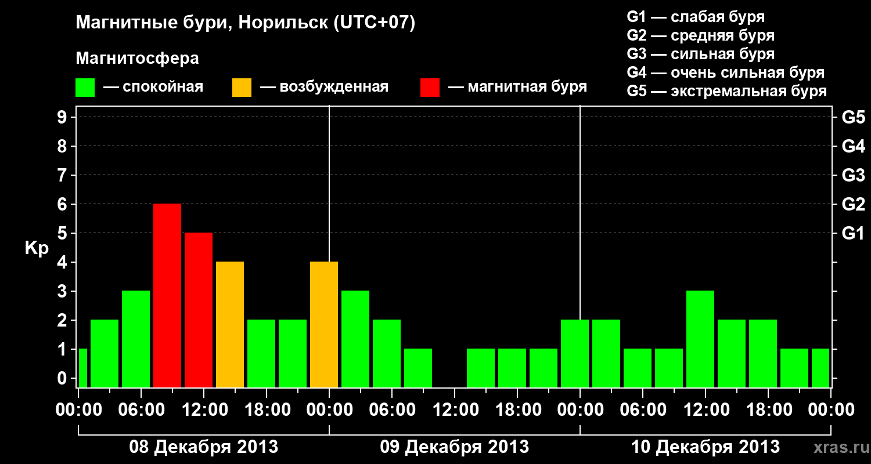Click the '— магнитная буря' legend label

(x=517, y=87)
